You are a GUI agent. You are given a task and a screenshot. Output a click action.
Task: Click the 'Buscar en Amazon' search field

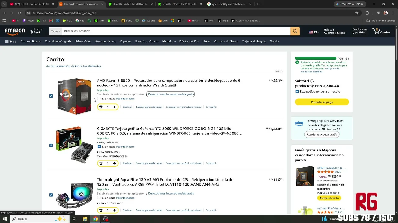point(176,31)
